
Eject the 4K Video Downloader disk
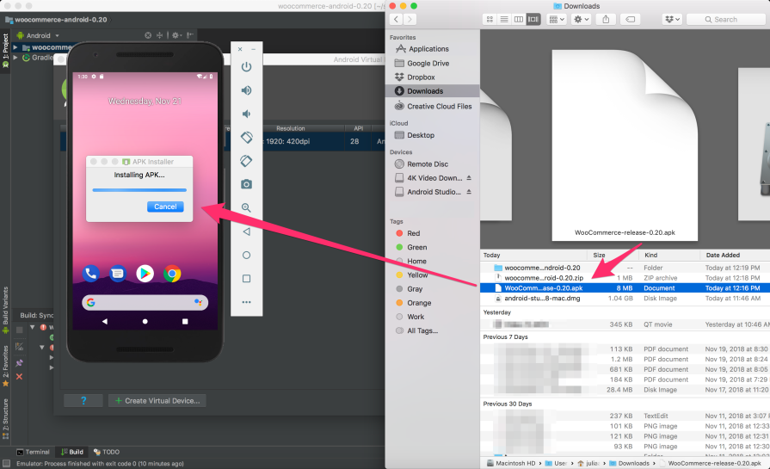pyautogui.click(x=469, y=178)
